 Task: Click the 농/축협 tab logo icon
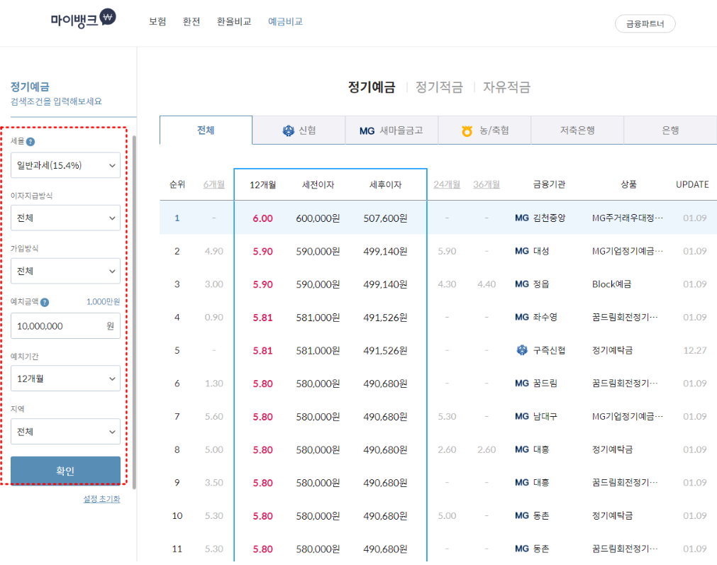[x=467, y=131]
